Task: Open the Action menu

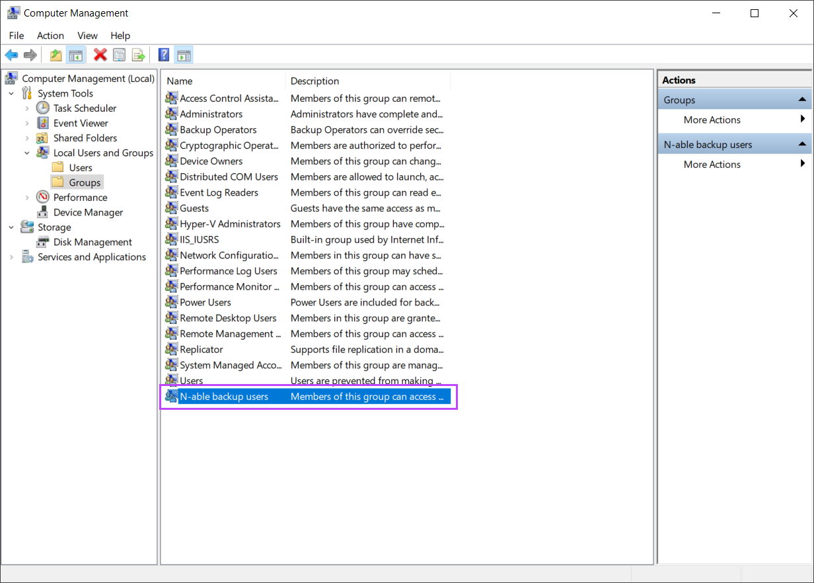Action: point(50,36)
